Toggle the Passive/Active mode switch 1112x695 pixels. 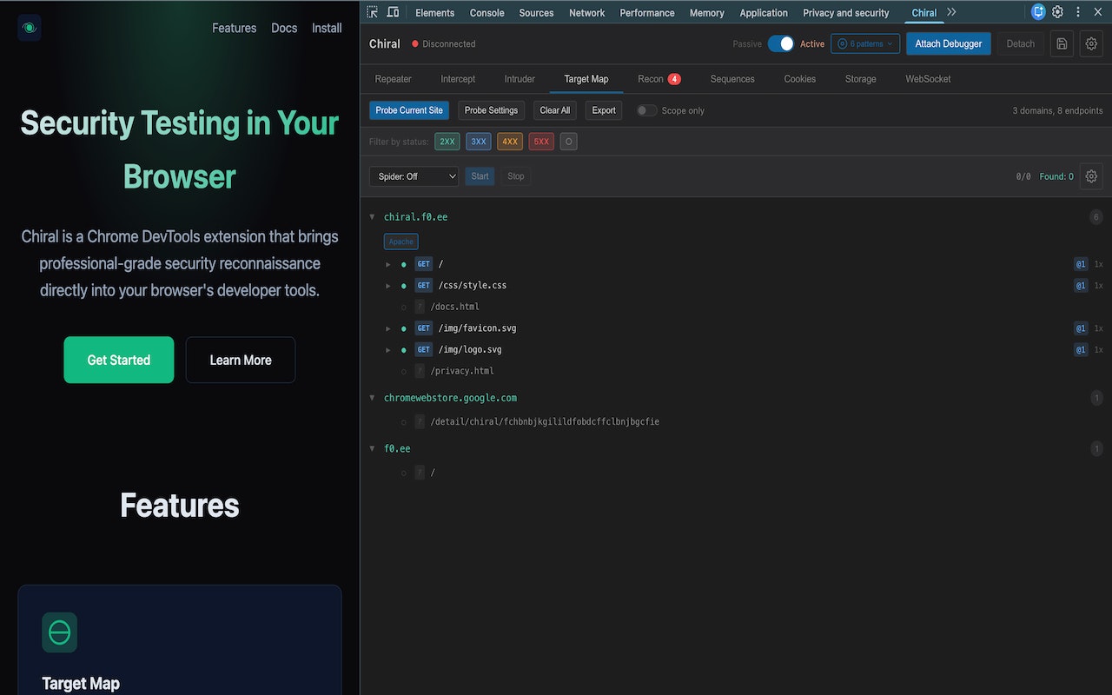[x=780, y=43]
